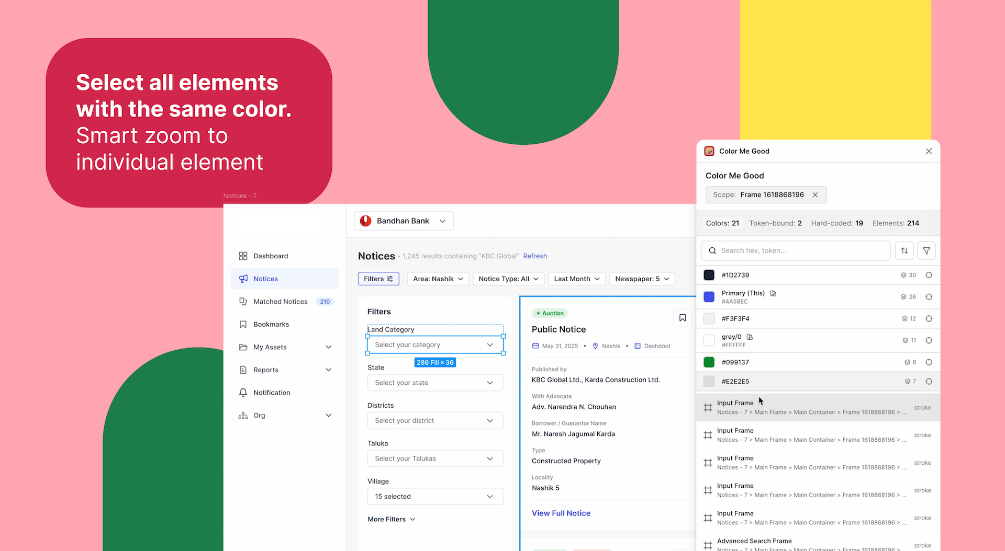Click target icon for #099137 row
Screen dimensions: 1005x551
[929, 362]
